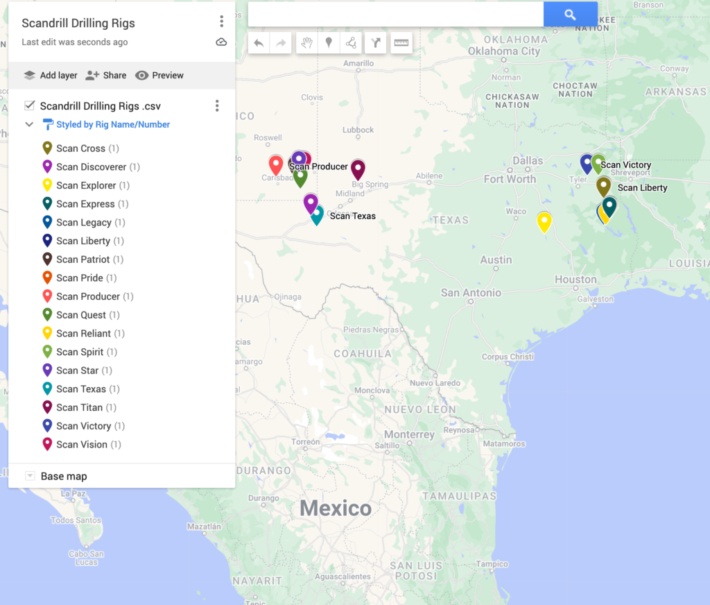Click the Redo arrow tool
This screenshot has width=710, height=605.
coord(281,43)
